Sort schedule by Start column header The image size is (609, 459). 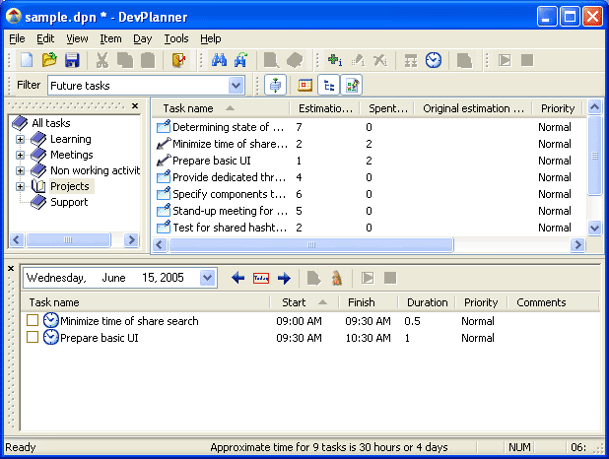(x=304, y=302)
